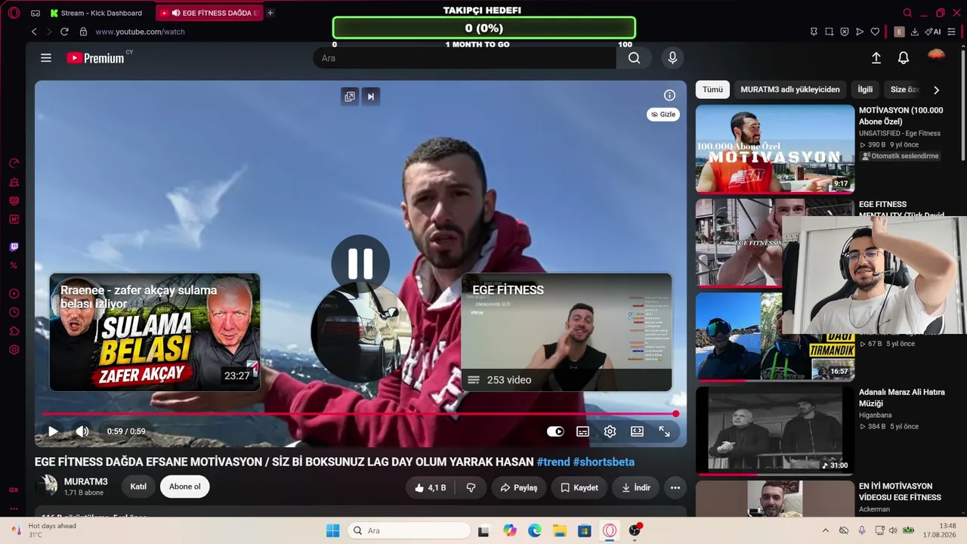The image size is (967, 544).
Task: Enter fullscreen video mode
Action: point(664,431)
